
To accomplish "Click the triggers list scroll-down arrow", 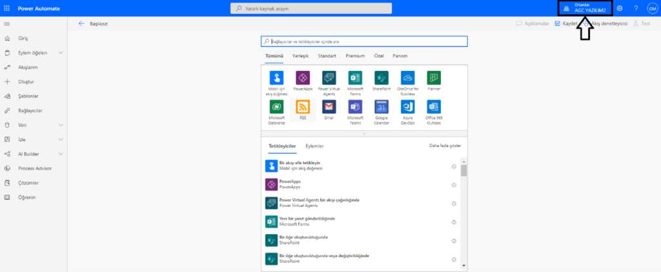I will tap(463, 266).
